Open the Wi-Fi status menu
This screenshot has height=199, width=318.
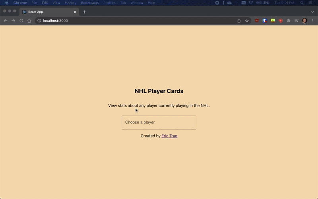coord(251,3)
